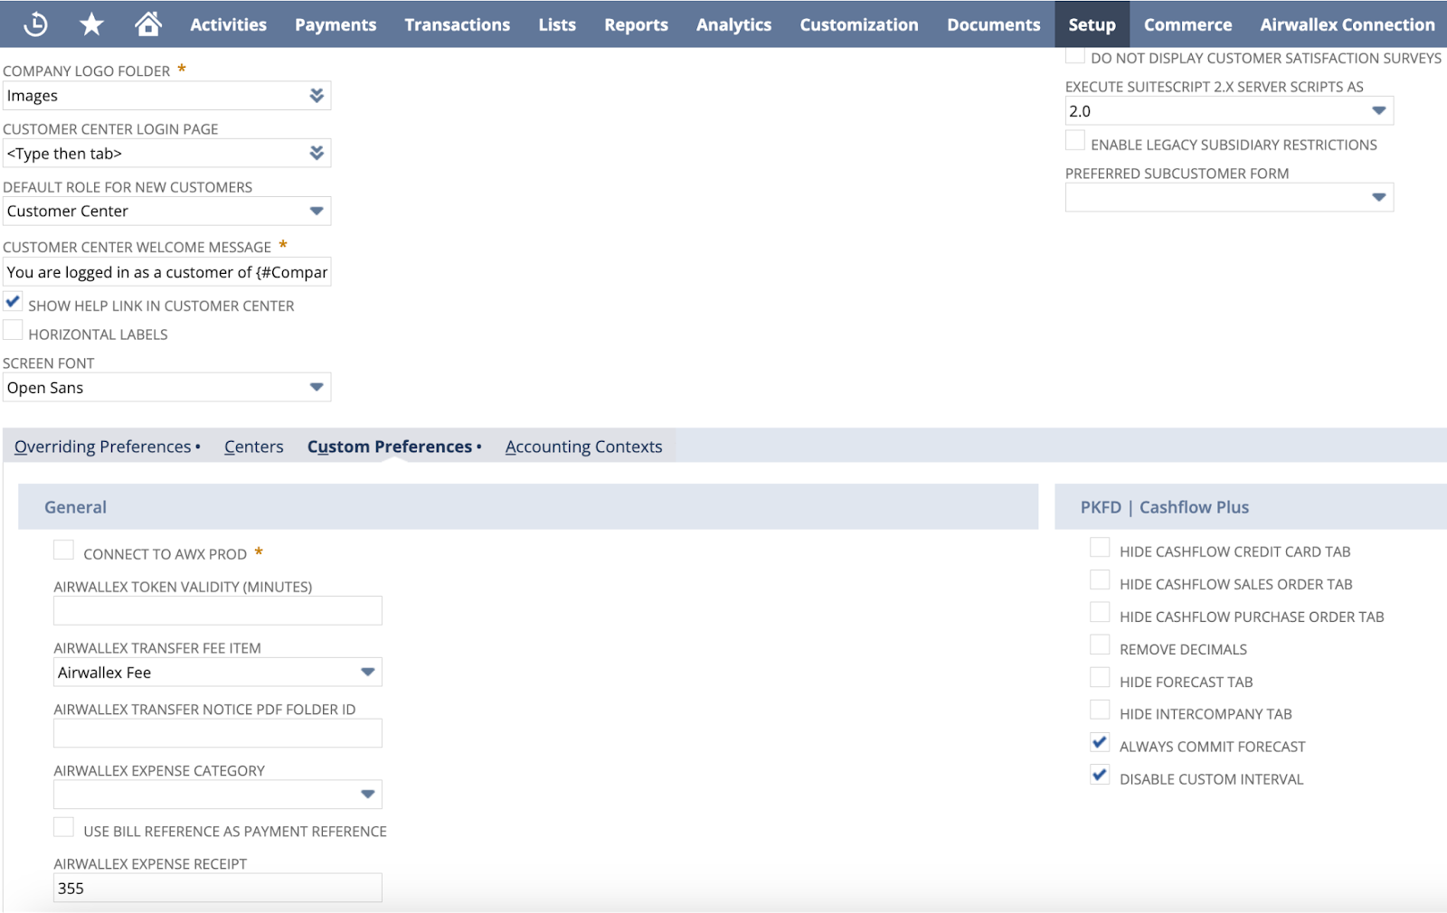Go to the Overriding Preferences tab
1447x913 pixels.
pyautogui.click(x=102, y=446)
